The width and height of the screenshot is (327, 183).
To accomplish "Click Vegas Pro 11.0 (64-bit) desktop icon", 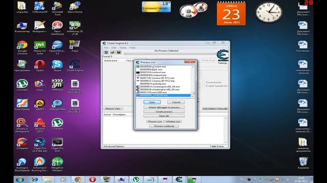I will click(40, 145).
